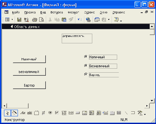This screenshot has width=156, height=124.
Task: Toggle the Control Wizards wand icon
Action: coord(15,113)
